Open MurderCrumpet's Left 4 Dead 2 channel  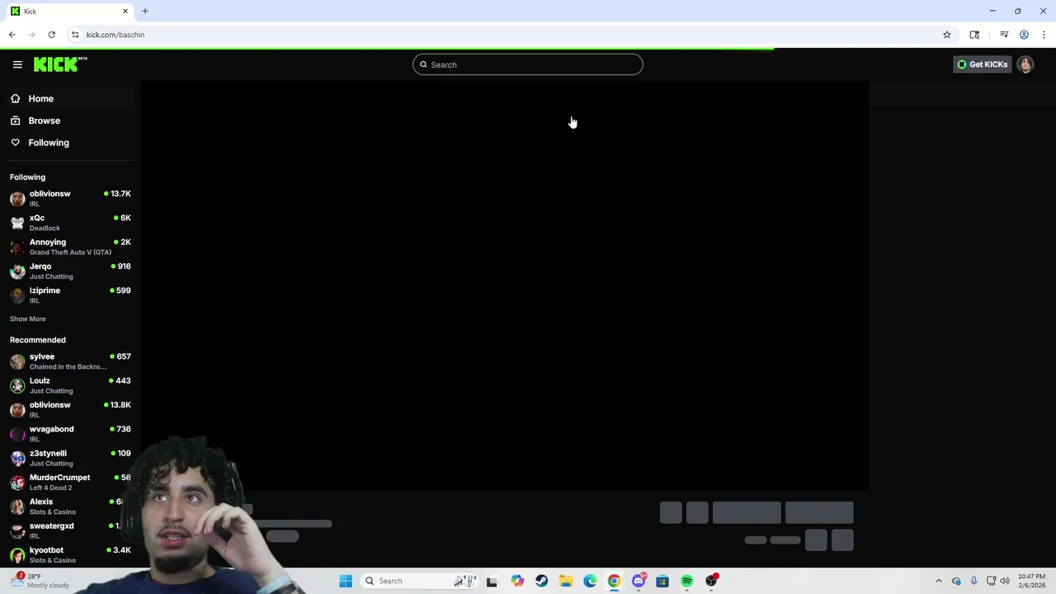coord(70,482)
